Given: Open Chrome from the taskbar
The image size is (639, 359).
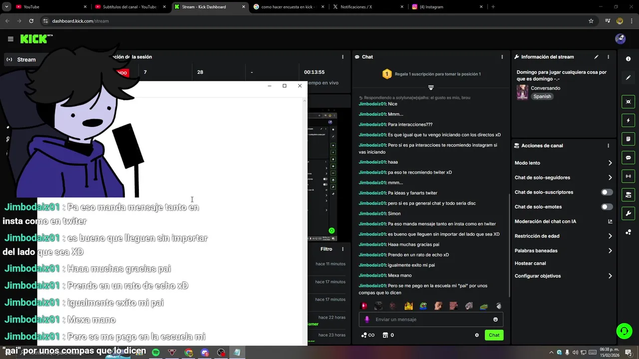Looking at the screenshot, I should pyautogui.click(x=188, y=353).
